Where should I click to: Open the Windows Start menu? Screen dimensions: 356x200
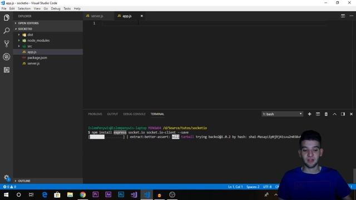click(6, 194)
